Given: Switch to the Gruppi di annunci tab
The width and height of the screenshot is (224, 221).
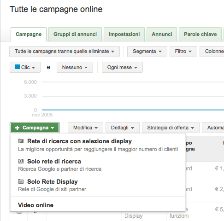Looking at the screenshot, I should pos(75,34).
